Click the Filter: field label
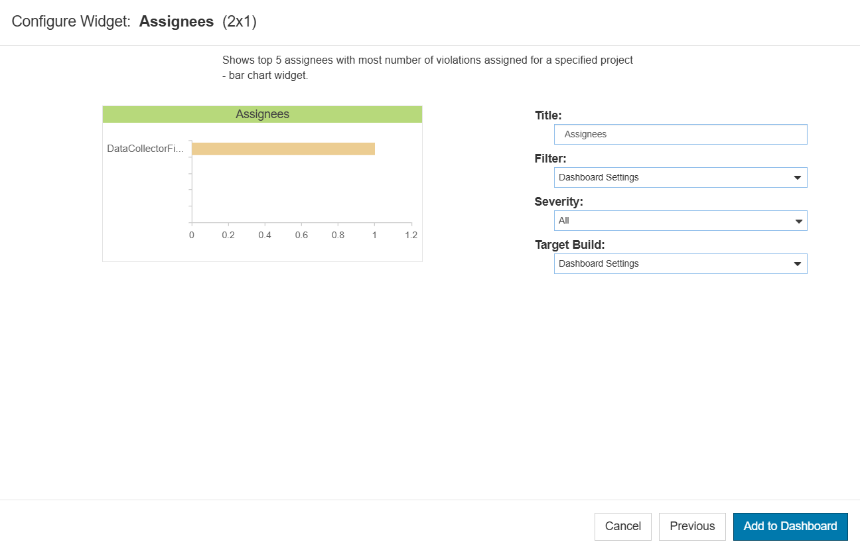 (x=550, y=159)
